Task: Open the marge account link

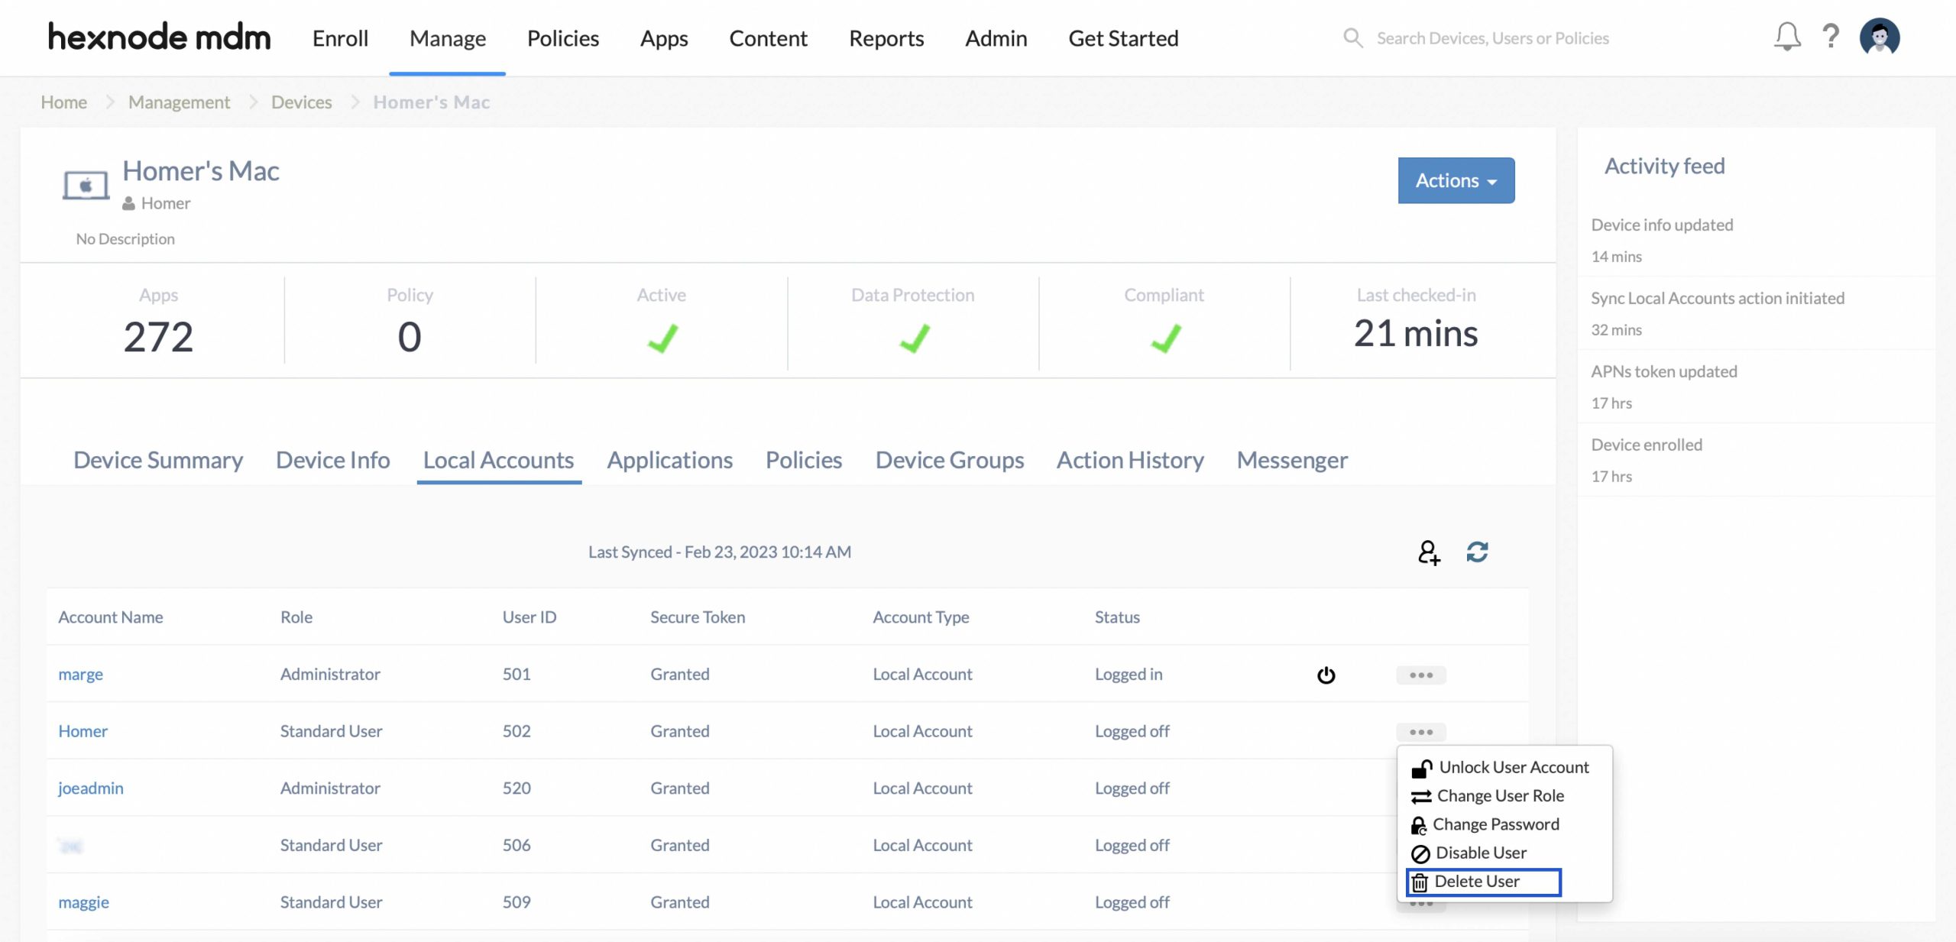Action: (x=80, y=674)
